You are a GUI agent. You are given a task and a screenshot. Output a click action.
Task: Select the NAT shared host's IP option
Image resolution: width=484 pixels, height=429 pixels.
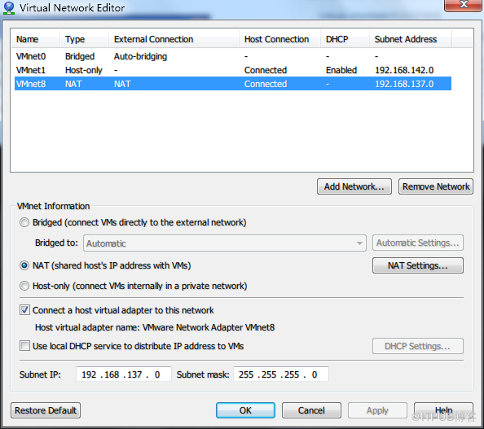pyautogui.click(x=24, y=265)
